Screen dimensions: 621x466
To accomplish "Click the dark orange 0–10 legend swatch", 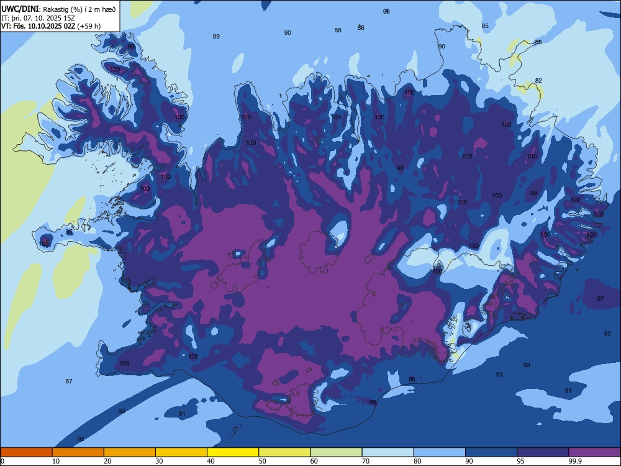I will tap(26, 452).
